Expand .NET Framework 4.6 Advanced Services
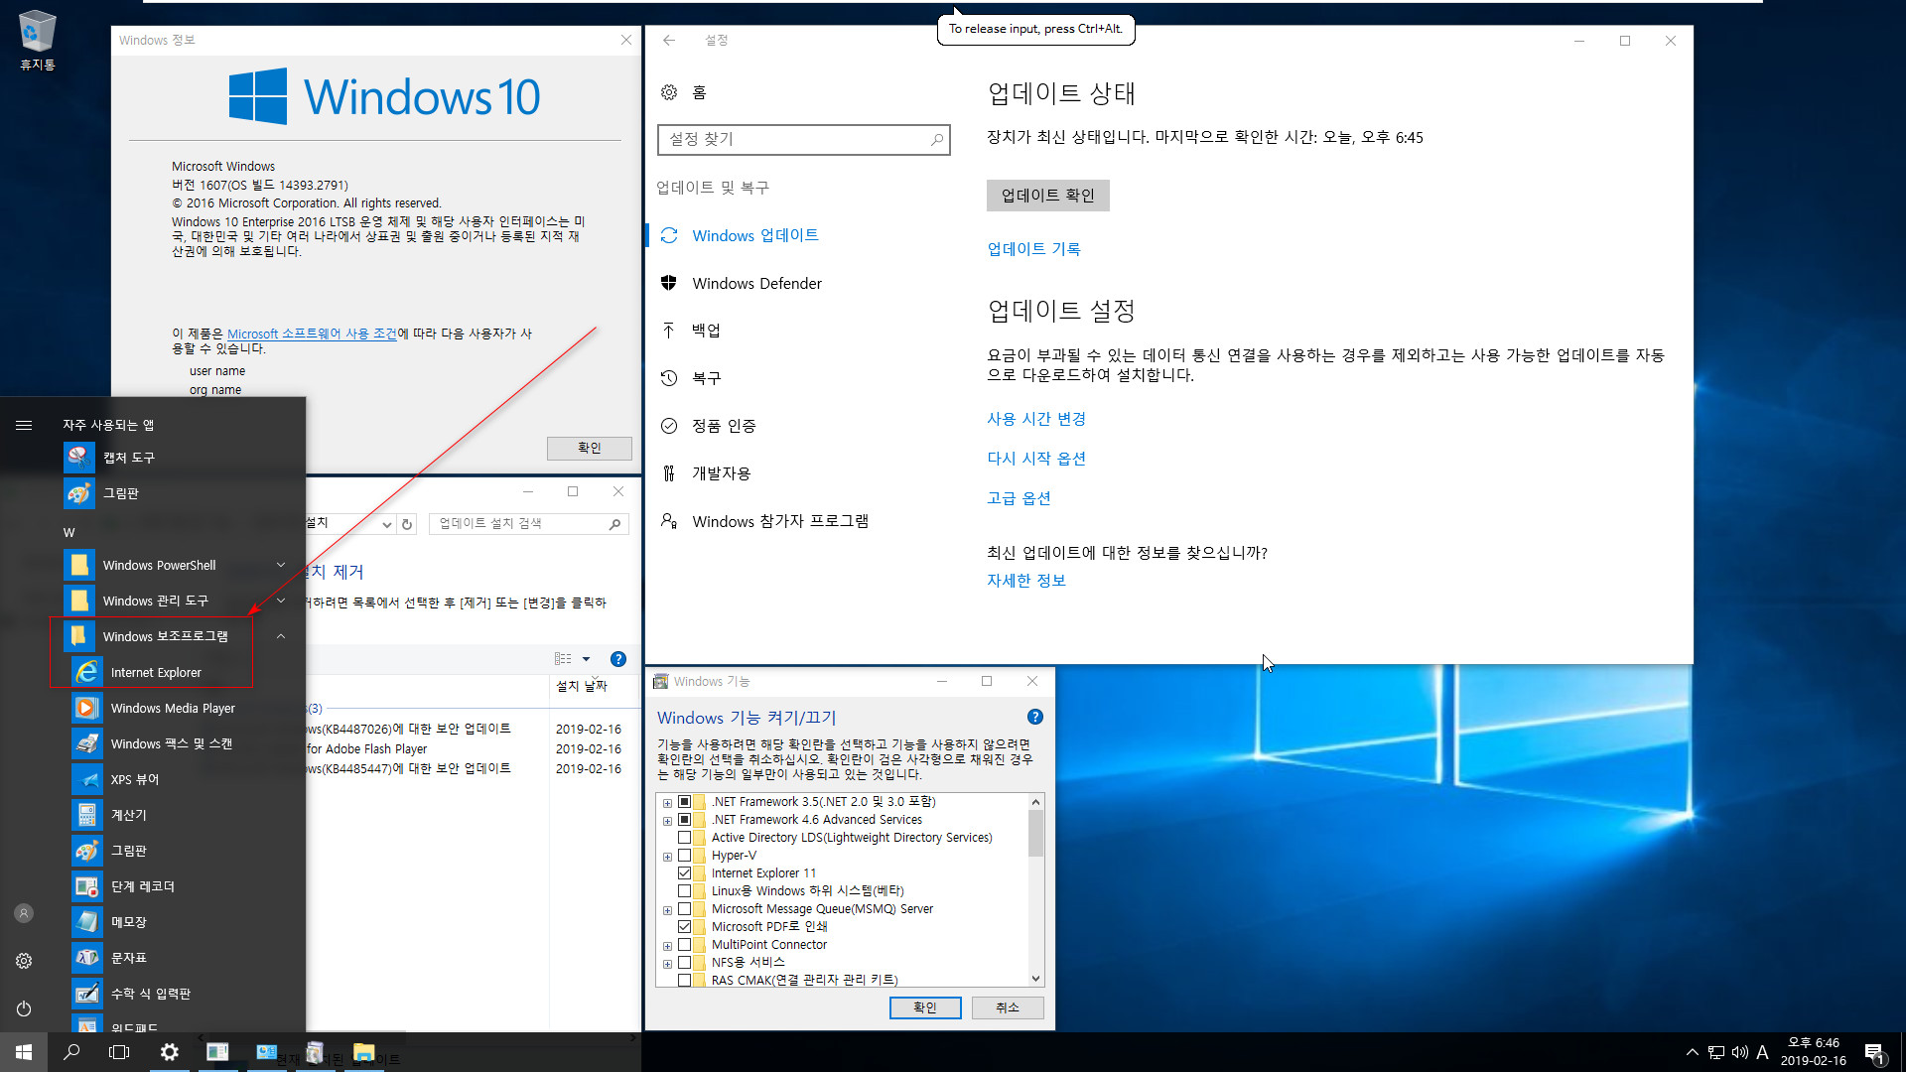Viewport: 1906px width, 1072px height. pos(666,819)
